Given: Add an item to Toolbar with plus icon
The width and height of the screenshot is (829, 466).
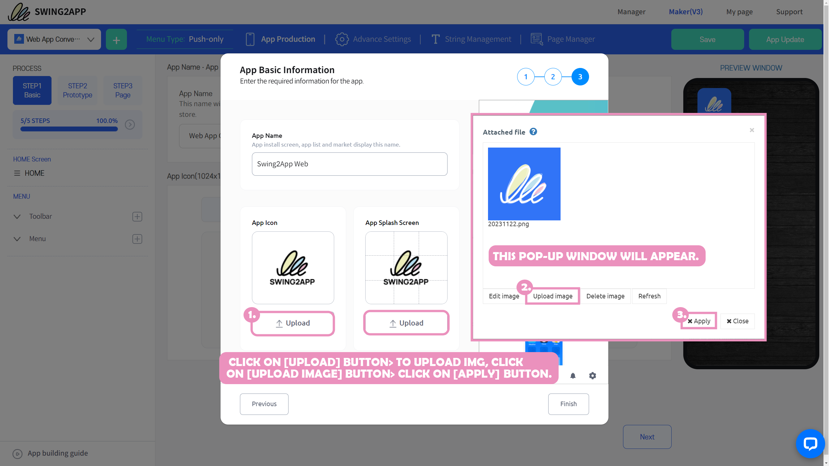Looking at the screenshot, I should pos(137,216).
